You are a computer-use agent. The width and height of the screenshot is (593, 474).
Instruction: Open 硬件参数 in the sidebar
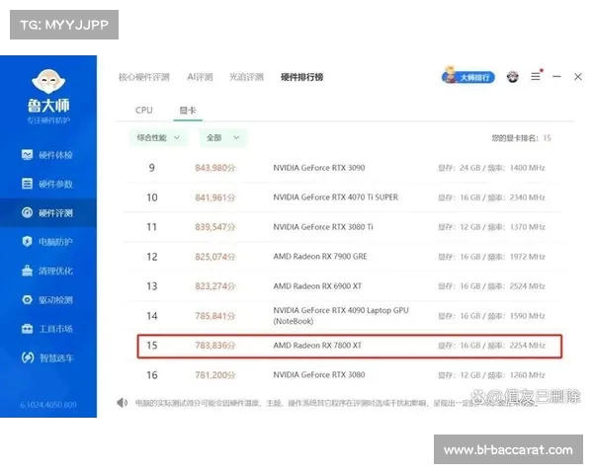(x=47, y=184)
